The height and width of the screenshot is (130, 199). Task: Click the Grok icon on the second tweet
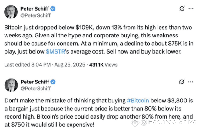pos(182,82)
